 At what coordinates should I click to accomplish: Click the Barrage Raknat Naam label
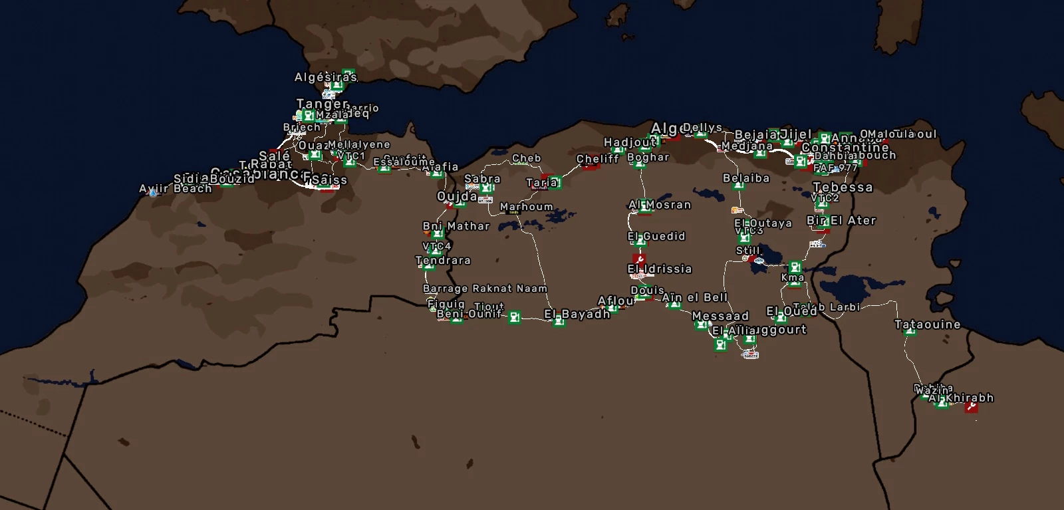coord(485,289)
